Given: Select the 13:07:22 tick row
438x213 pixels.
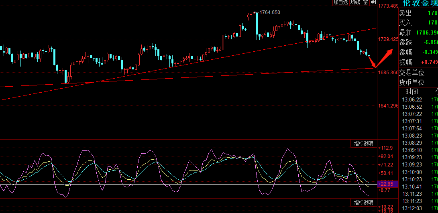Looking at the screenshot, I should click(x=418, y=114).
